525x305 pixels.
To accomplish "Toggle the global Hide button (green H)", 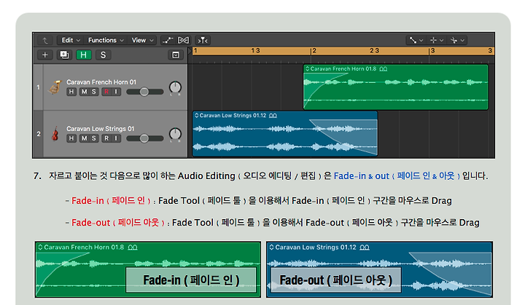I will click(83, 55).
